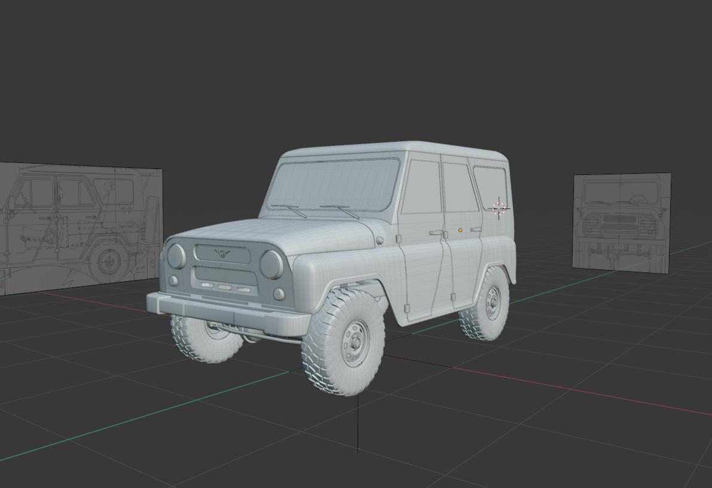
Task: Select the side-view blueprint reference image
Action: coord(80,228)
